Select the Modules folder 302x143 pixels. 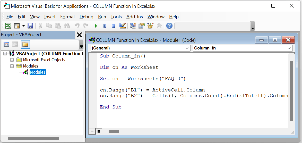pos(31,66)
